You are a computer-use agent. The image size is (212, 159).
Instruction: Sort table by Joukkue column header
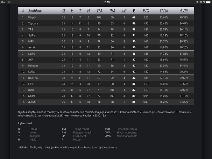pyautogui.click(x=35, y=10)
